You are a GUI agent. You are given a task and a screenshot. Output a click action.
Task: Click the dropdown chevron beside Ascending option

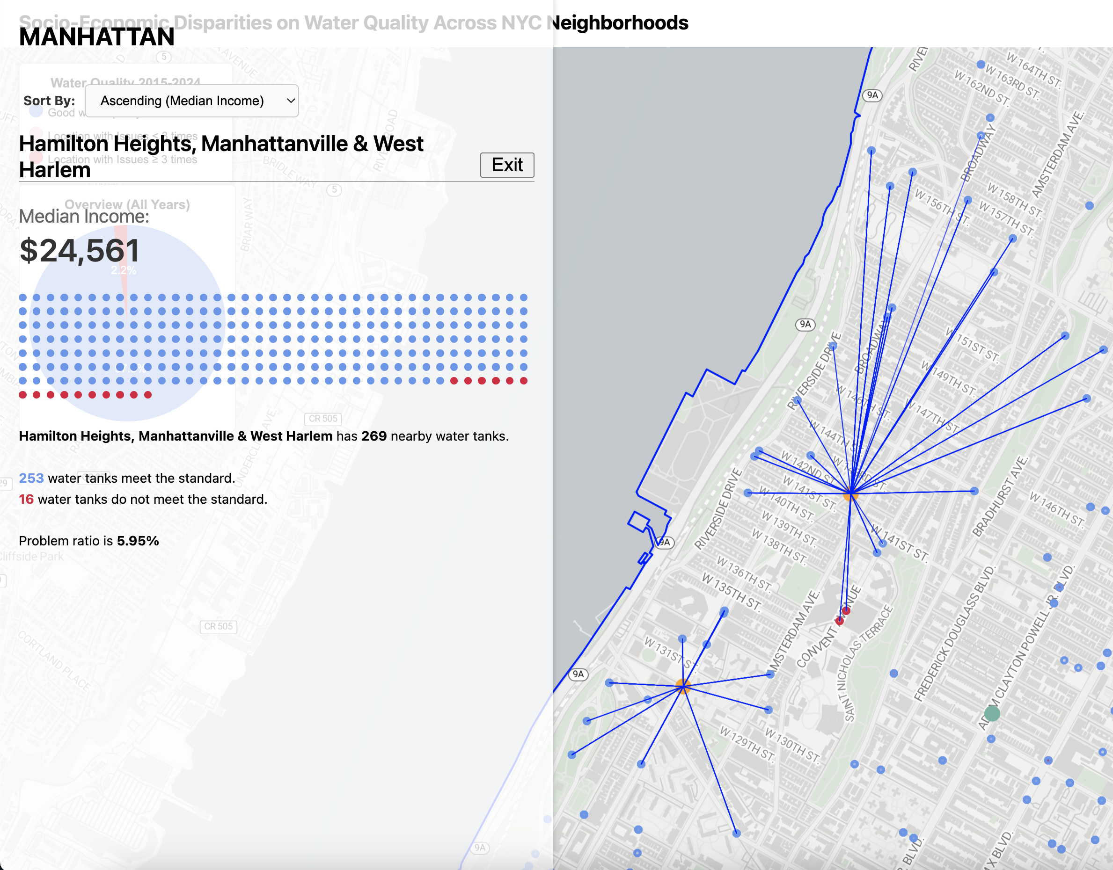coord(291,101)
